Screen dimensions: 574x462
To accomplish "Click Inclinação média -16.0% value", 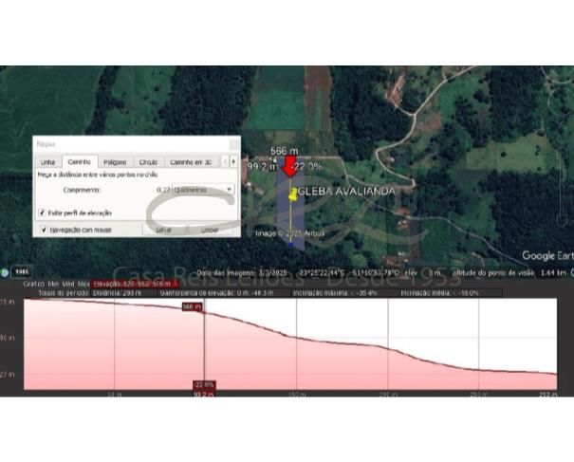I will 439,293.
